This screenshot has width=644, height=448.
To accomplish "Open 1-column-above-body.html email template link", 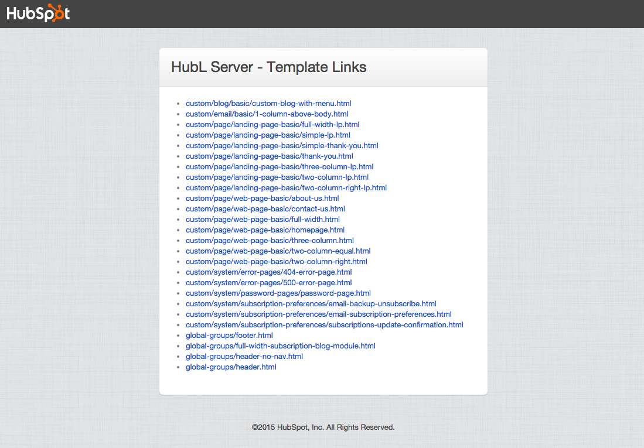I will pyautogui.click(x=267, y=114).
